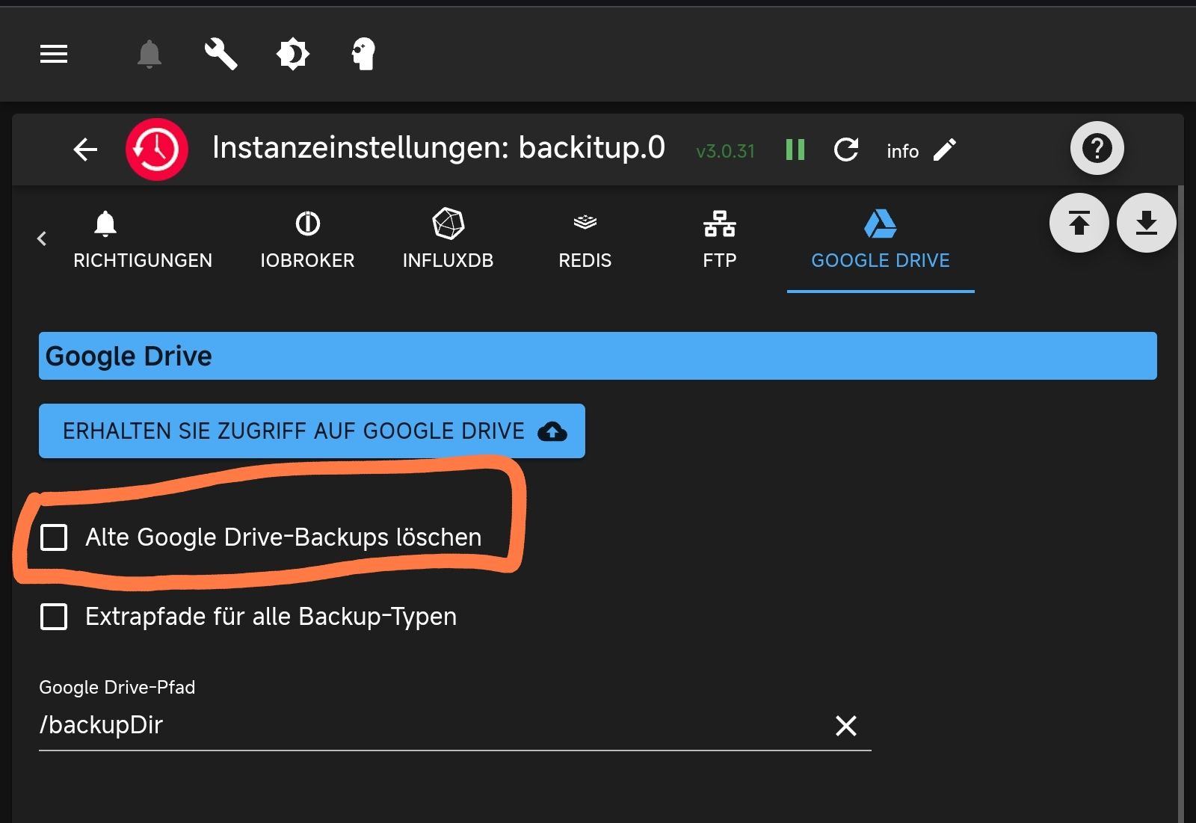Pause the backitup.0 instance
This screenshot has height=823, width=1196.
pos(795,150)
